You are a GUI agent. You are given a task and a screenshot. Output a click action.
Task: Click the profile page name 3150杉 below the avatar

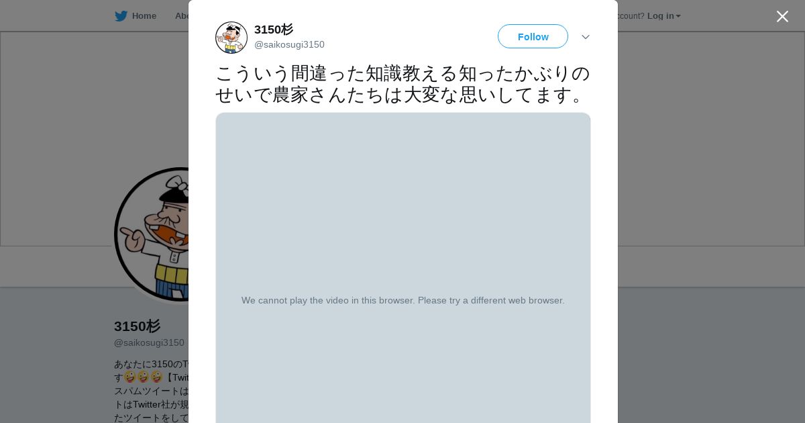137,326
